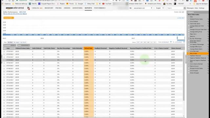Click the table vertical scrollbar
The width and height of the screenshot is (210, 118).
[x=184, y=76]
